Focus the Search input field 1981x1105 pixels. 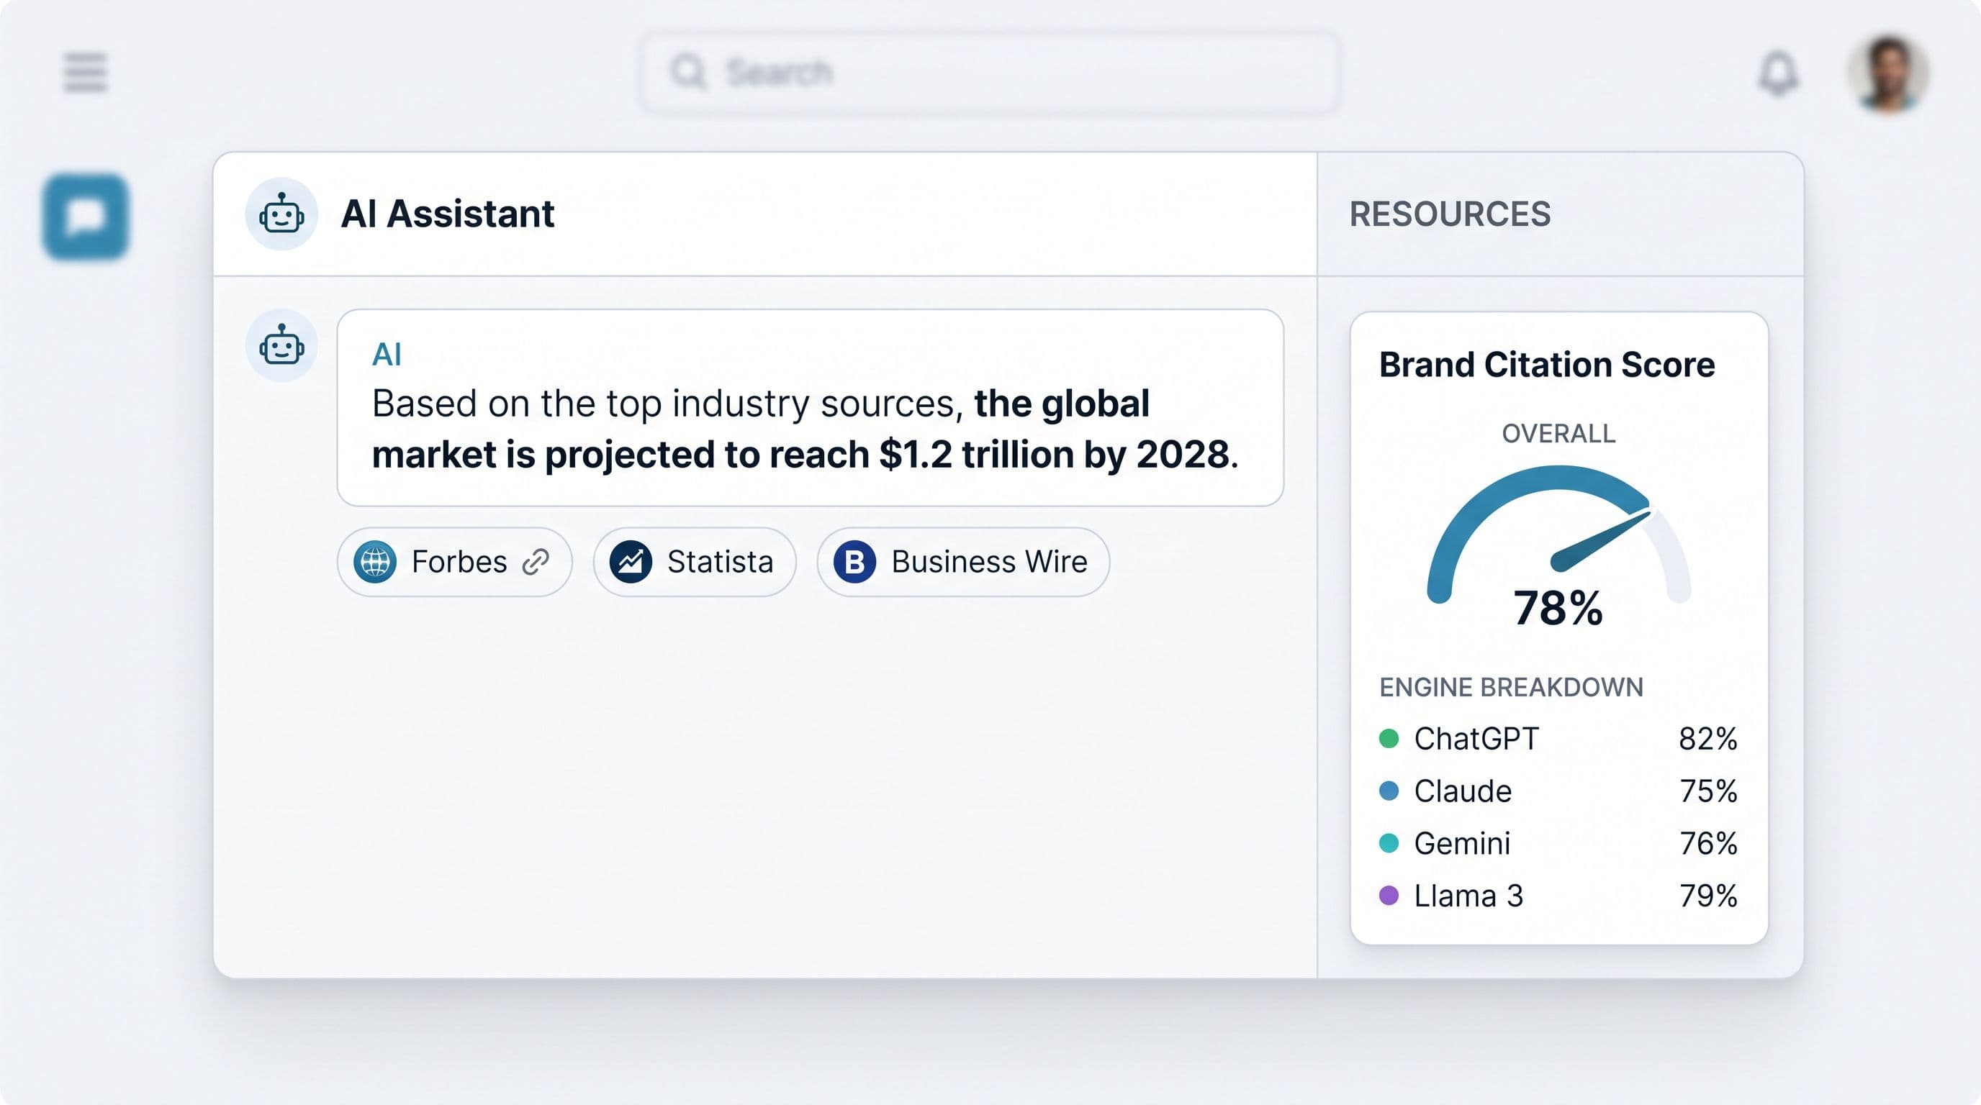(x=990, y=73)
